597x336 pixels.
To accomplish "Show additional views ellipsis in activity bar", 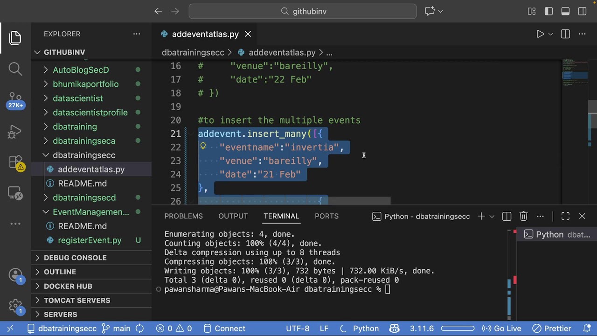I will (x=15, y=224).
